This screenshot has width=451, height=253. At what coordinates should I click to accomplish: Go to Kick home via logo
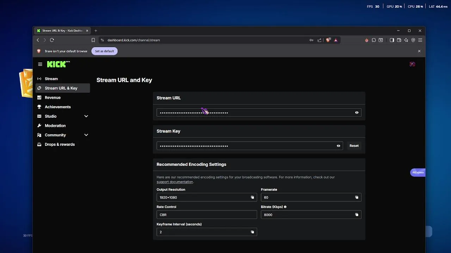(x=58, y=64)
